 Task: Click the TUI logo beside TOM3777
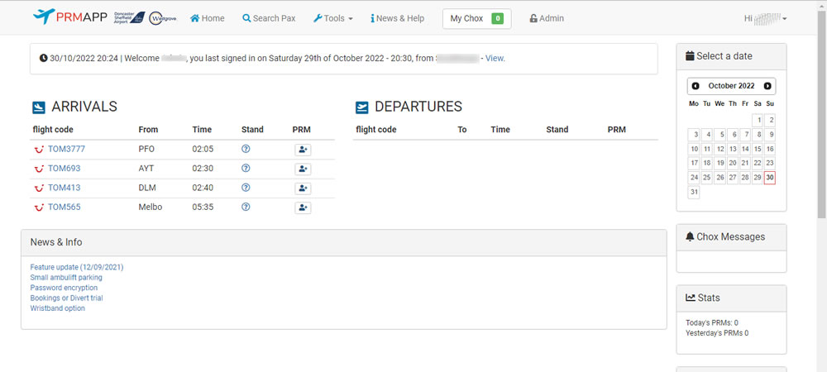39,150
